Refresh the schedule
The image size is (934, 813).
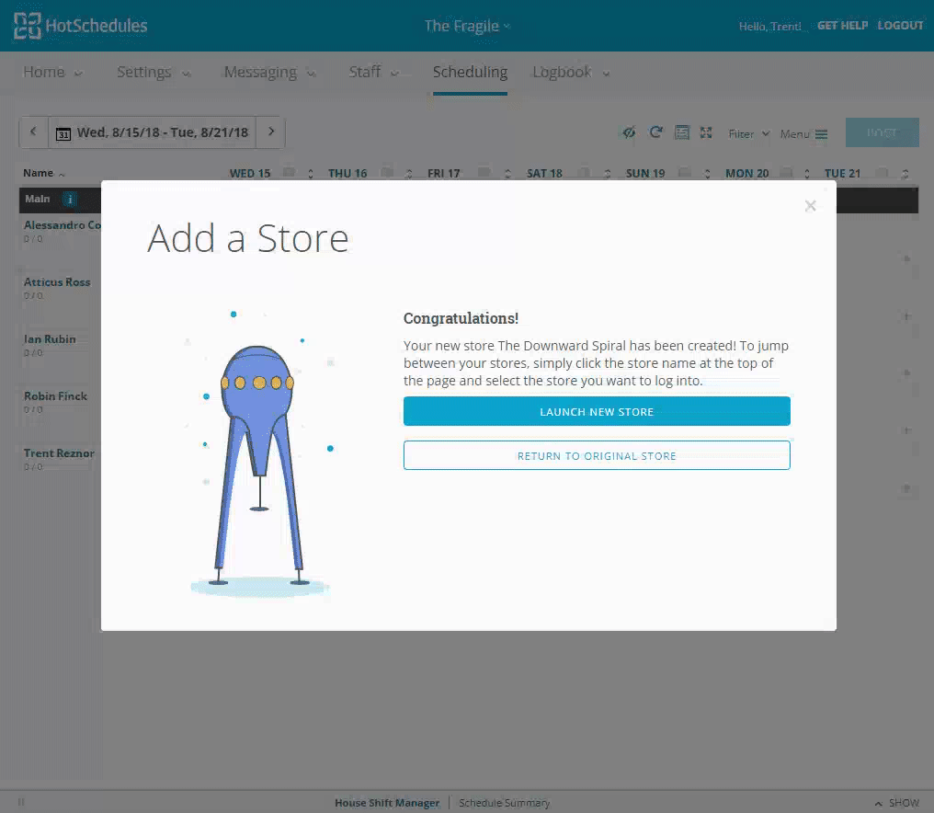[655, 132]
